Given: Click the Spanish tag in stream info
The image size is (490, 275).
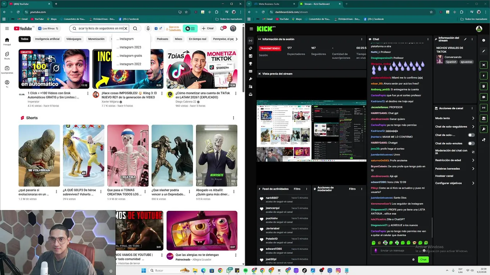Looking at the screenshot, I should pos(451,62).
